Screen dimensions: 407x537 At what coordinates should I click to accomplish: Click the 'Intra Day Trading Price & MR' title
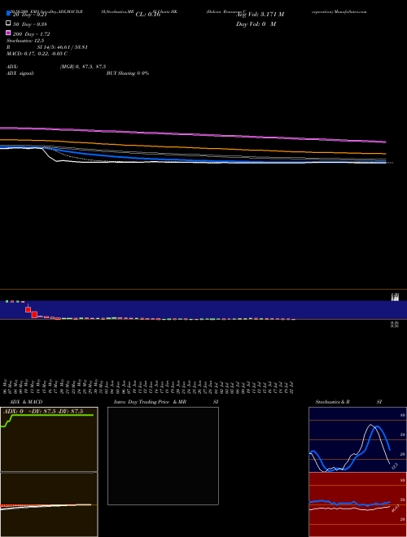pos(150,402)
